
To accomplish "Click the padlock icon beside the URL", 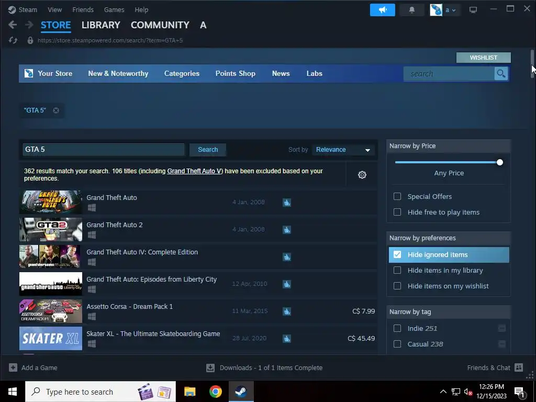I will tap(30, 40).
